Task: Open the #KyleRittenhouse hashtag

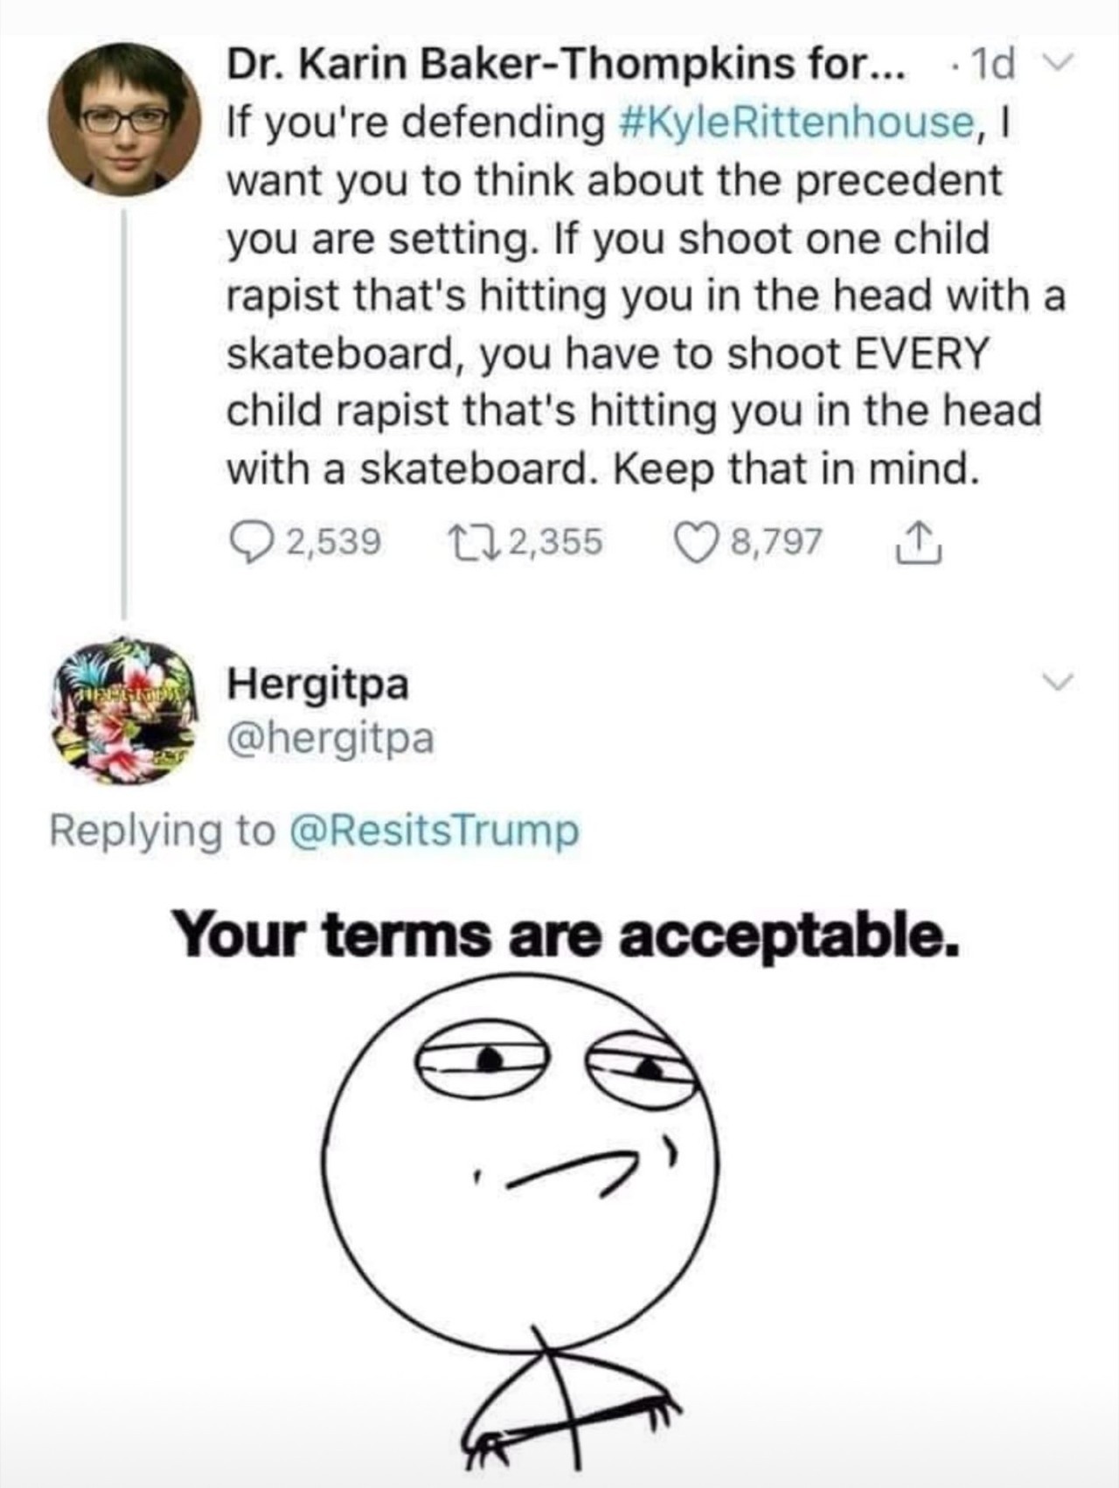Action: (796, 122)
